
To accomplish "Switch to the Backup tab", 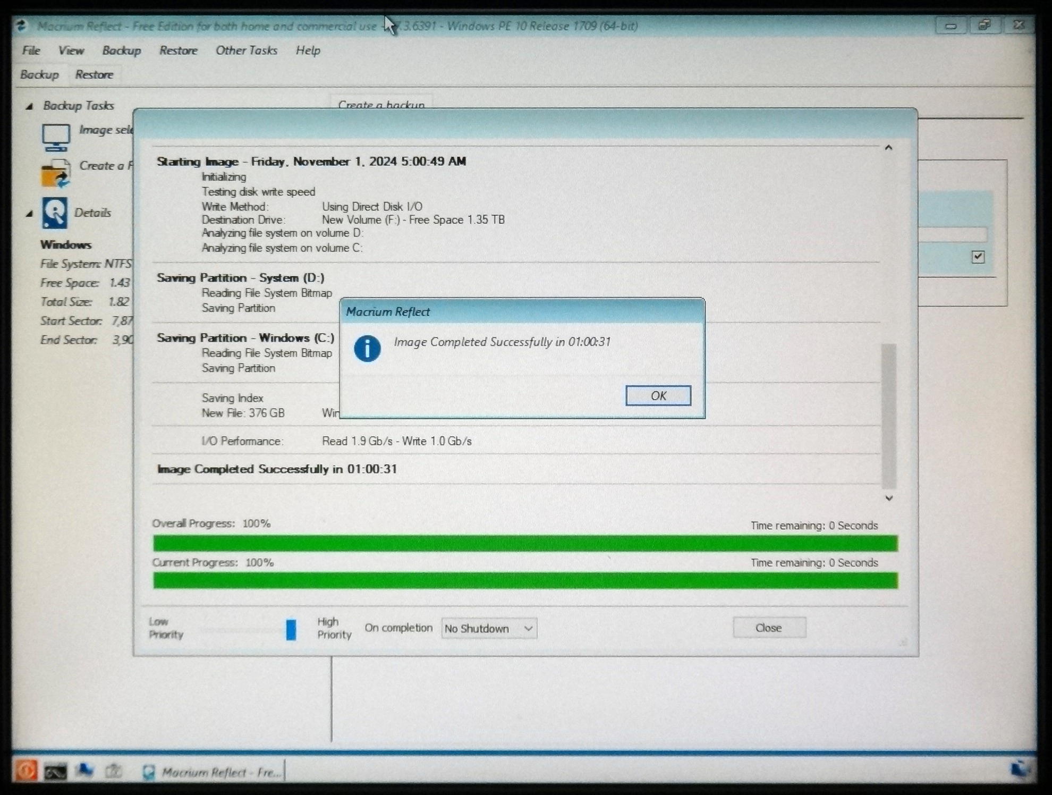I will point(39,74).
